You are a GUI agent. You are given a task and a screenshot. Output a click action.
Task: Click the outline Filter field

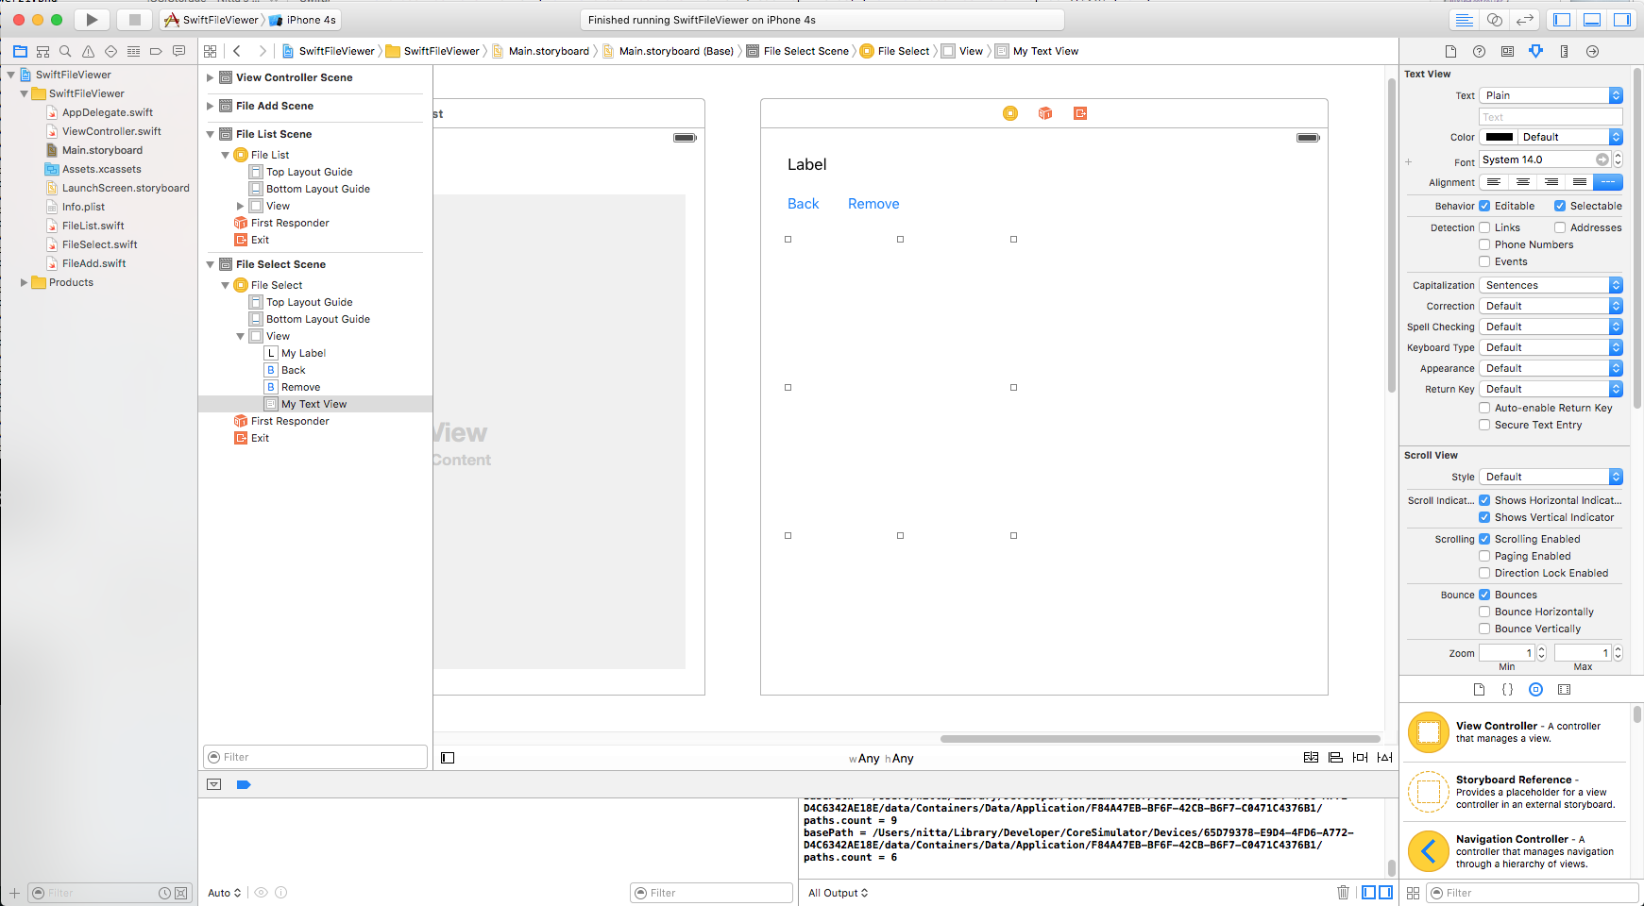(x=315, y=757)
